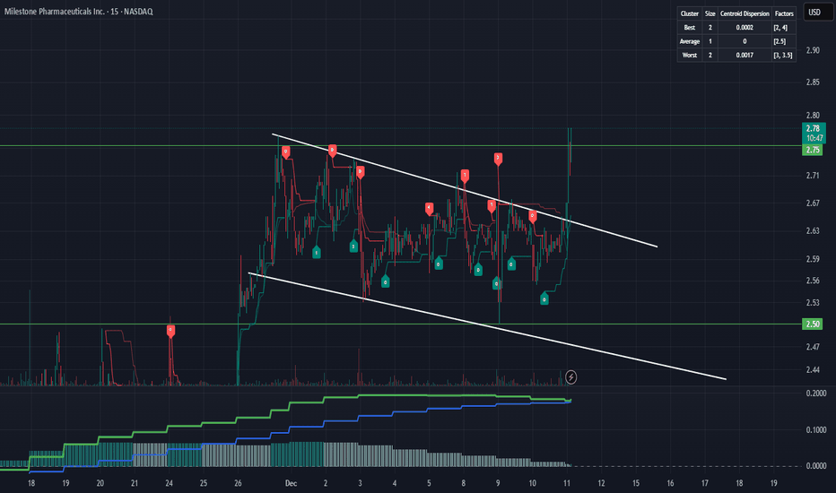Click the Average cluster row label
Screen dimensions: 836x493
click(x=690, y=41)
